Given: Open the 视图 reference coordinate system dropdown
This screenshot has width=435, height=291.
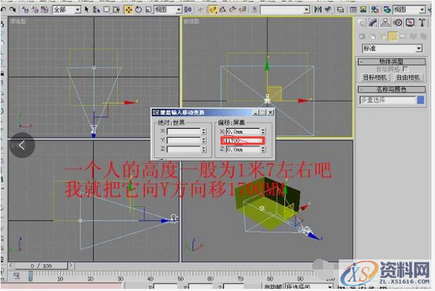Looking at the screenshot, I should point(168,10).
